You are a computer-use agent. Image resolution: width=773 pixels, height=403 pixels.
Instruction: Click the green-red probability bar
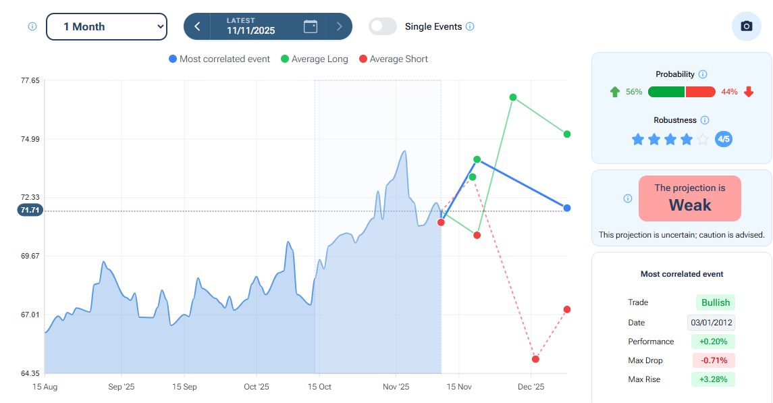click(681, 92)
